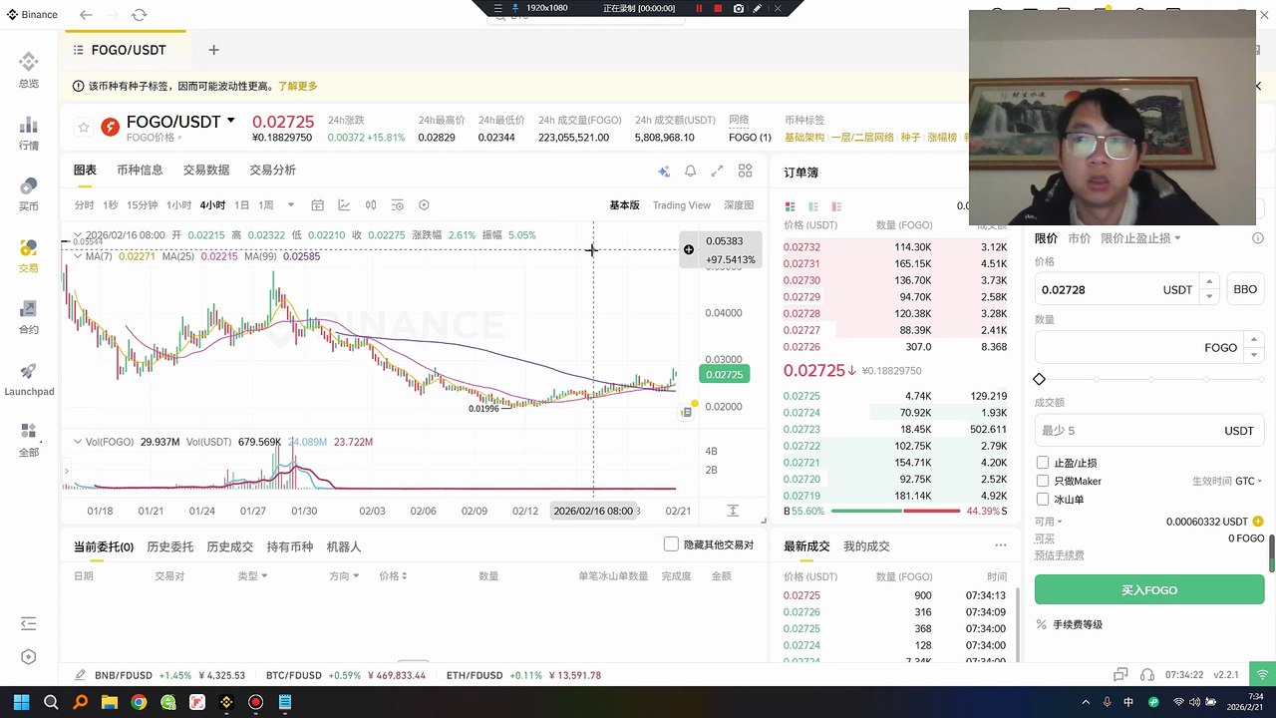Collapse the Vol(FOGO) indicator chevron

pyautogui.click(x=78, y=442)
